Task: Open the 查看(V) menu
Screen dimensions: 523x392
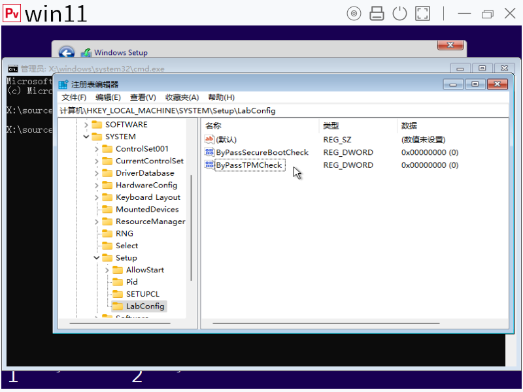Action: [143, 97]
